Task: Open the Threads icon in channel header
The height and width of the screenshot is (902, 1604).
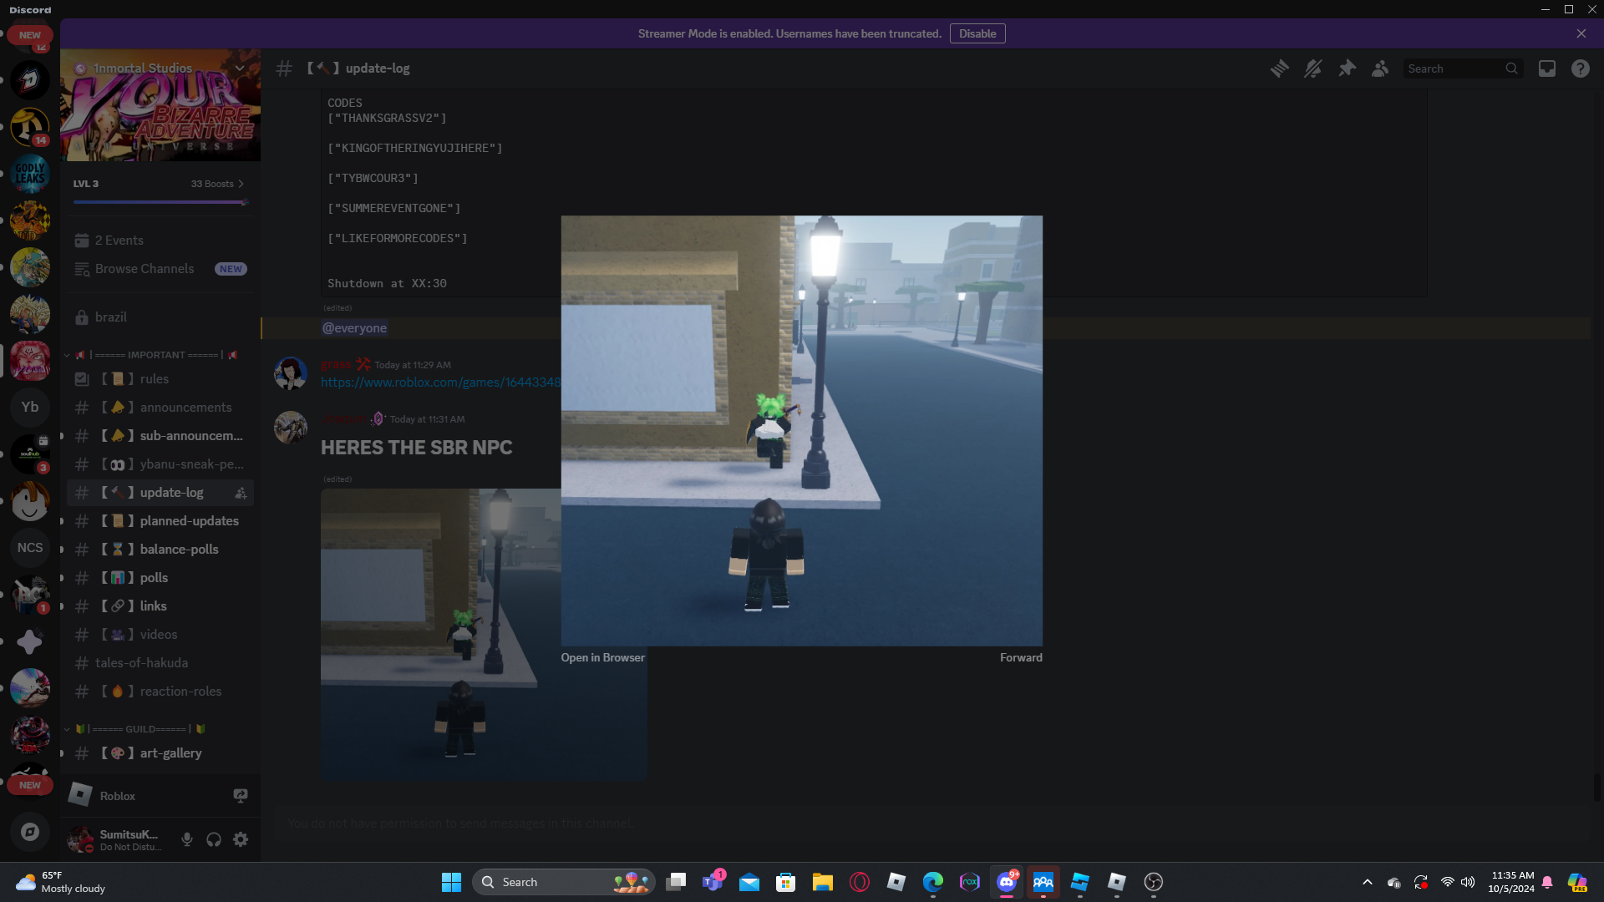Action: pyautogui.click(x=1279, y=68)
